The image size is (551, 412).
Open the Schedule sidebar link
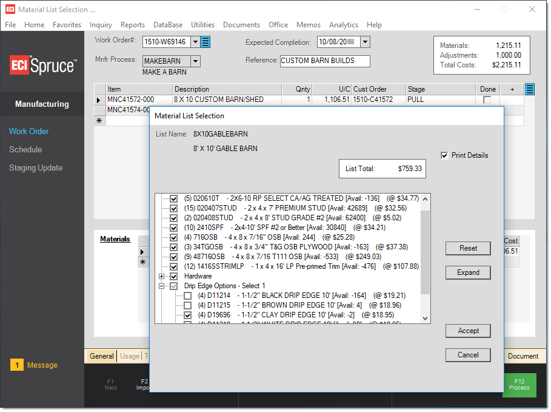click(25, 150)
